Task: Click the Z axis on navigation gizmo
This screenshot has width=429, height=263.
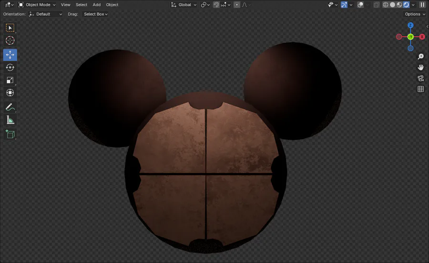Action: click(410, 25)
